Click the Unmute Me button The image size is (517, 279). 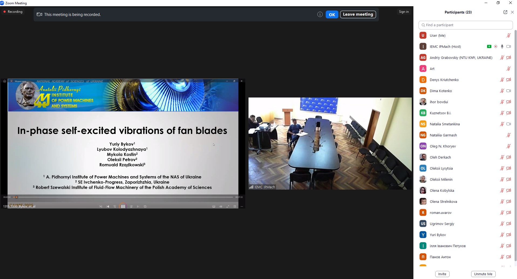click(x=483, y=274)
